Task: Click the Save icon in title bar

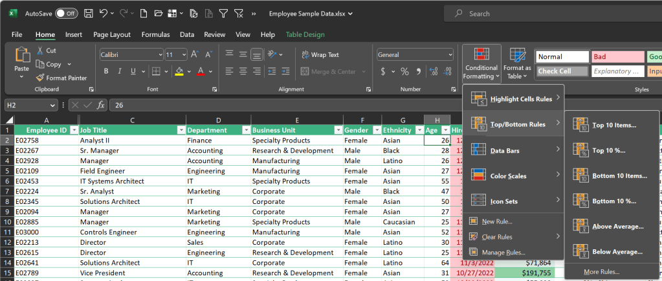Action: pyautogui.click(x=88, y=13)
